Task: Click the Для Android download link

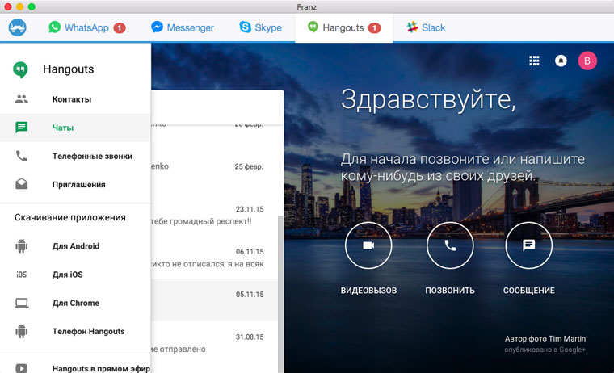Action: [x=75, y=246]
